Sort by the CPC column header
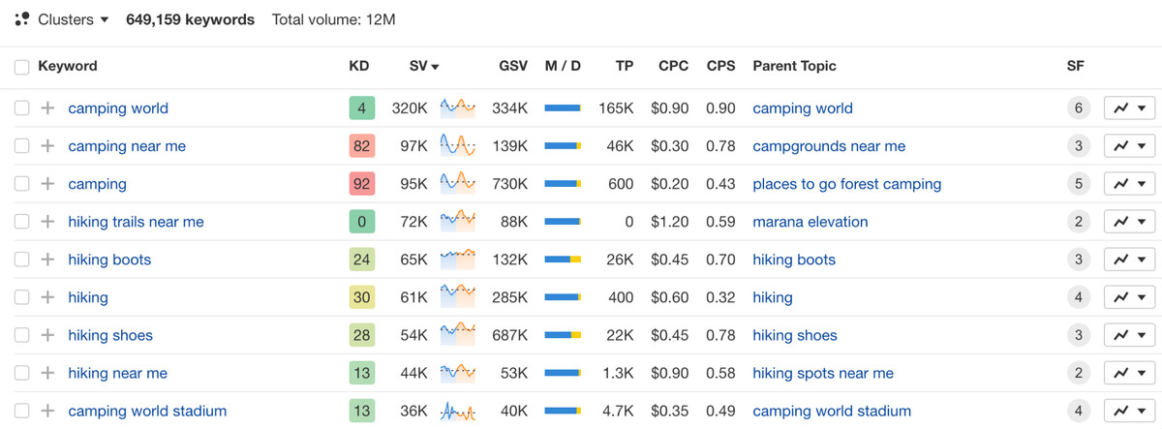1162x429 pixels. click(673, 66)
